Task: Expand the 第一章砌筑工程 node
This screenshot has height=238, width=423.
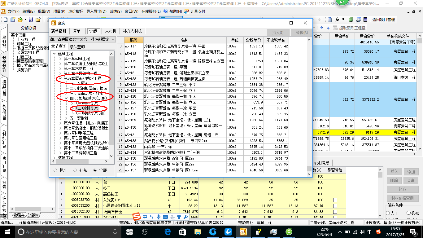Action: click(x=60, y=59)
